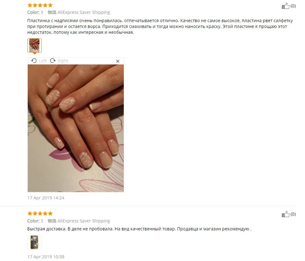Screen dimensions: 305x261
Task: Click the rotate Right icon above the photo
Action: click(53, 61)
